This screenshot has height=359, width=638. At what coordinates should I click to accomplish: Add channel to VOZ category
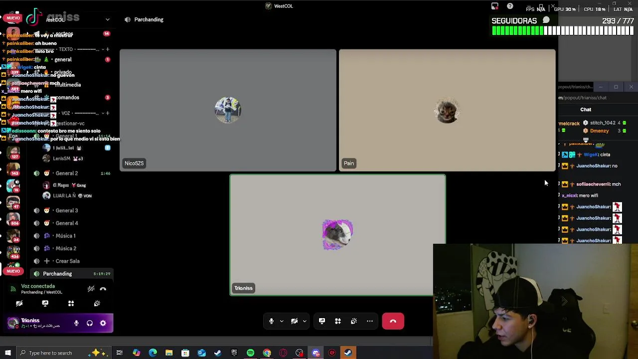[x=107, y=113]
